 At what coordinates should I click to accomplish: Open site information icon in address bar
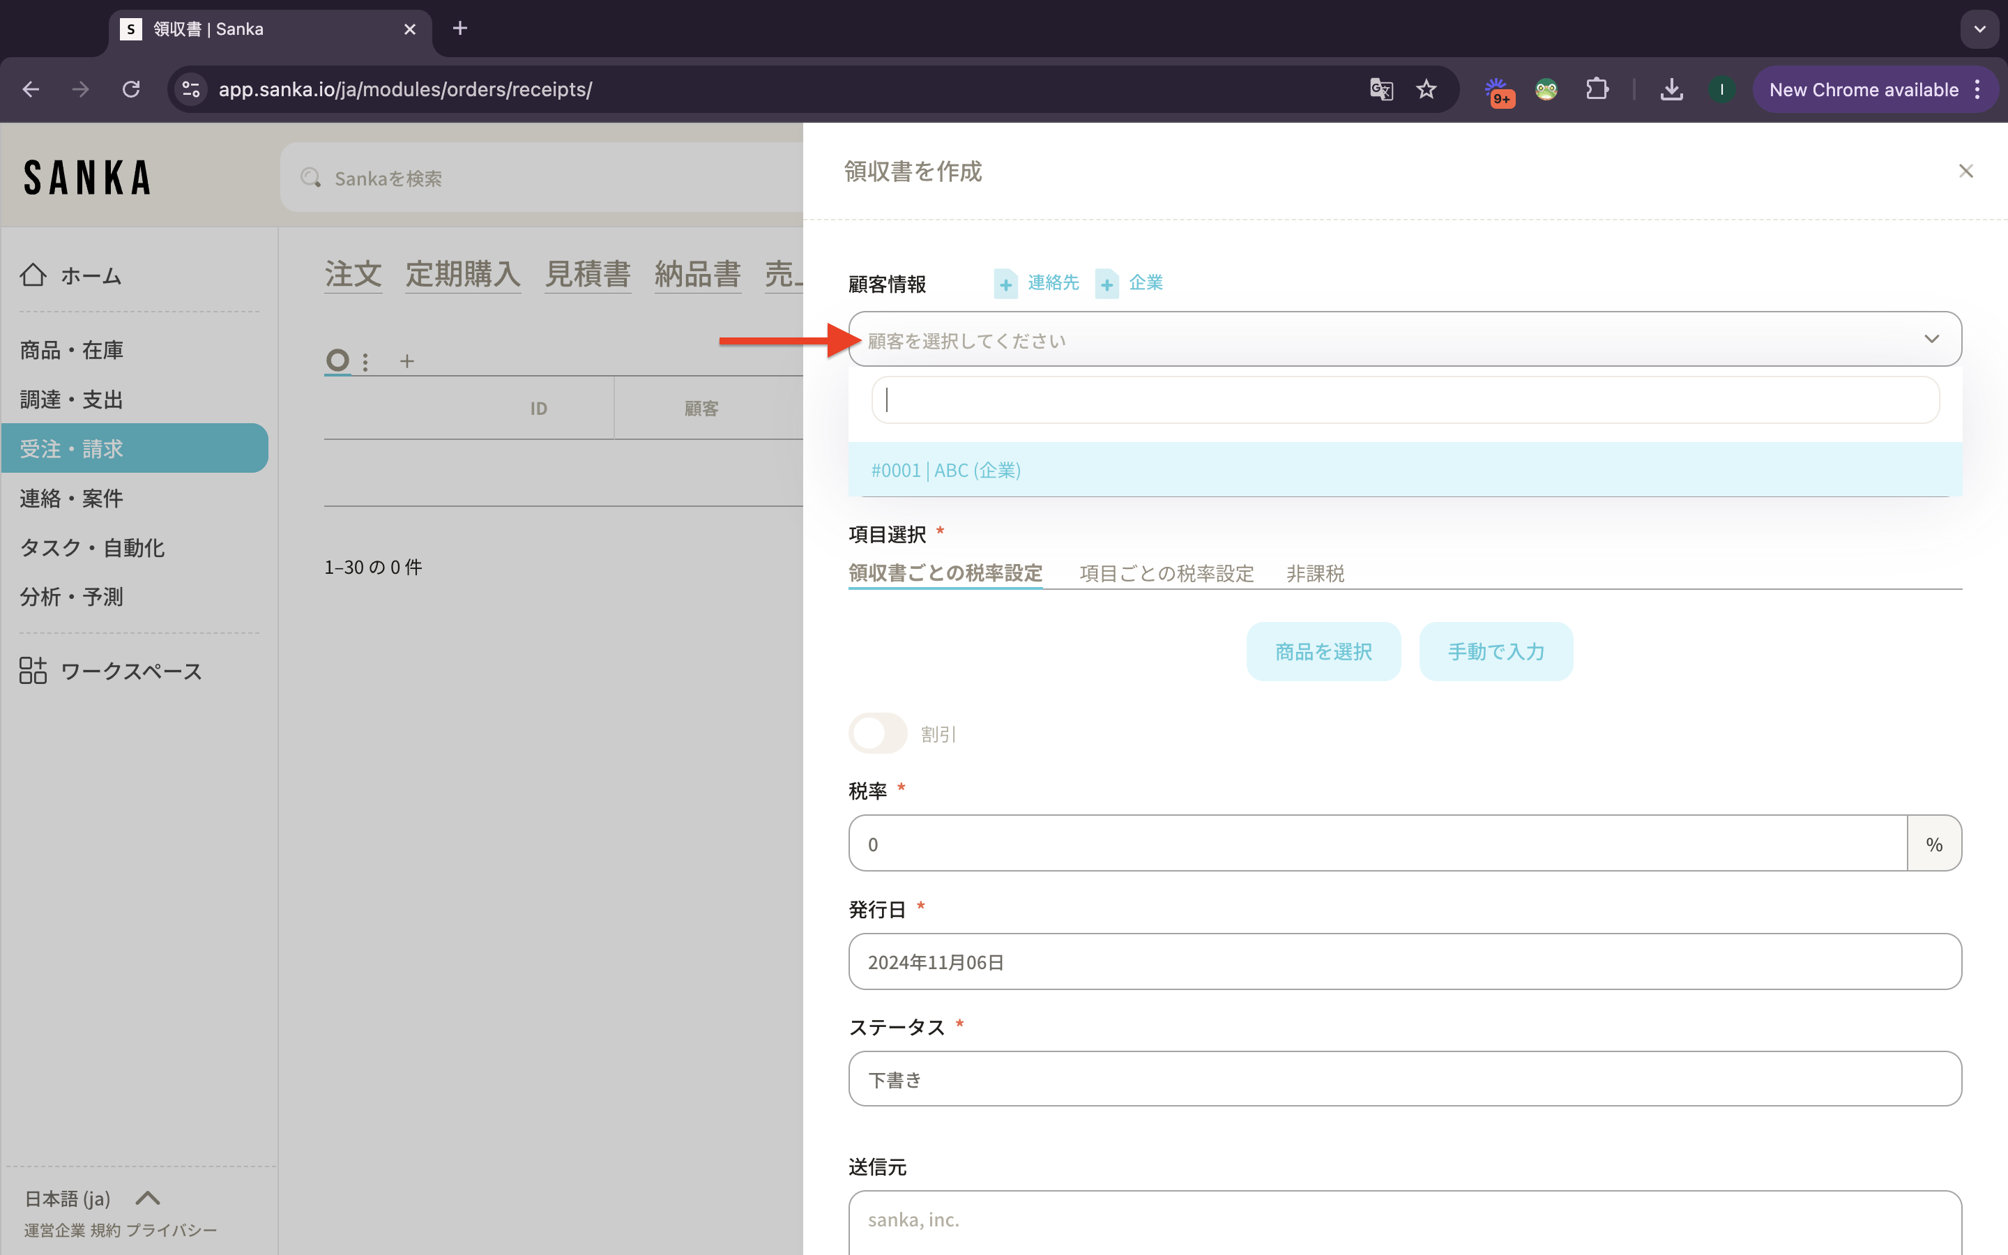[191, 90]
